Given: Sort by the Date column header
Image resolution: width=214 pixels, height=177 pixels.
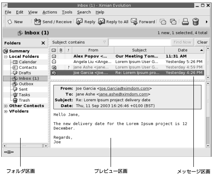Looking at the screenshot, I should [184, 50].
